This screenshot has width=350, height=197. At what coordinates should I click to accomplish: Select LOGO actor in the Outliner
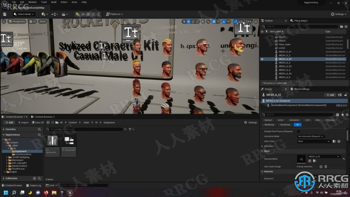(282, 48)
